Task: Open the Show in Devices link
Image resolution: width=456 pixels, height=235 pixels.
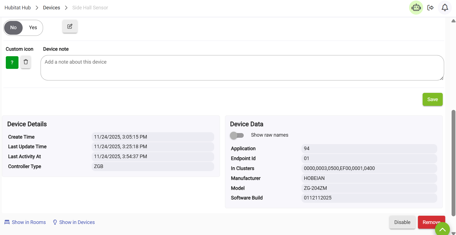Action: tap(77, 222)
